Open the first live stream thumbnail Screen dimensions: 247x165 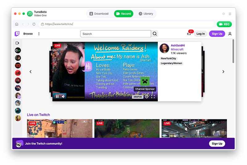pos(60,129)
